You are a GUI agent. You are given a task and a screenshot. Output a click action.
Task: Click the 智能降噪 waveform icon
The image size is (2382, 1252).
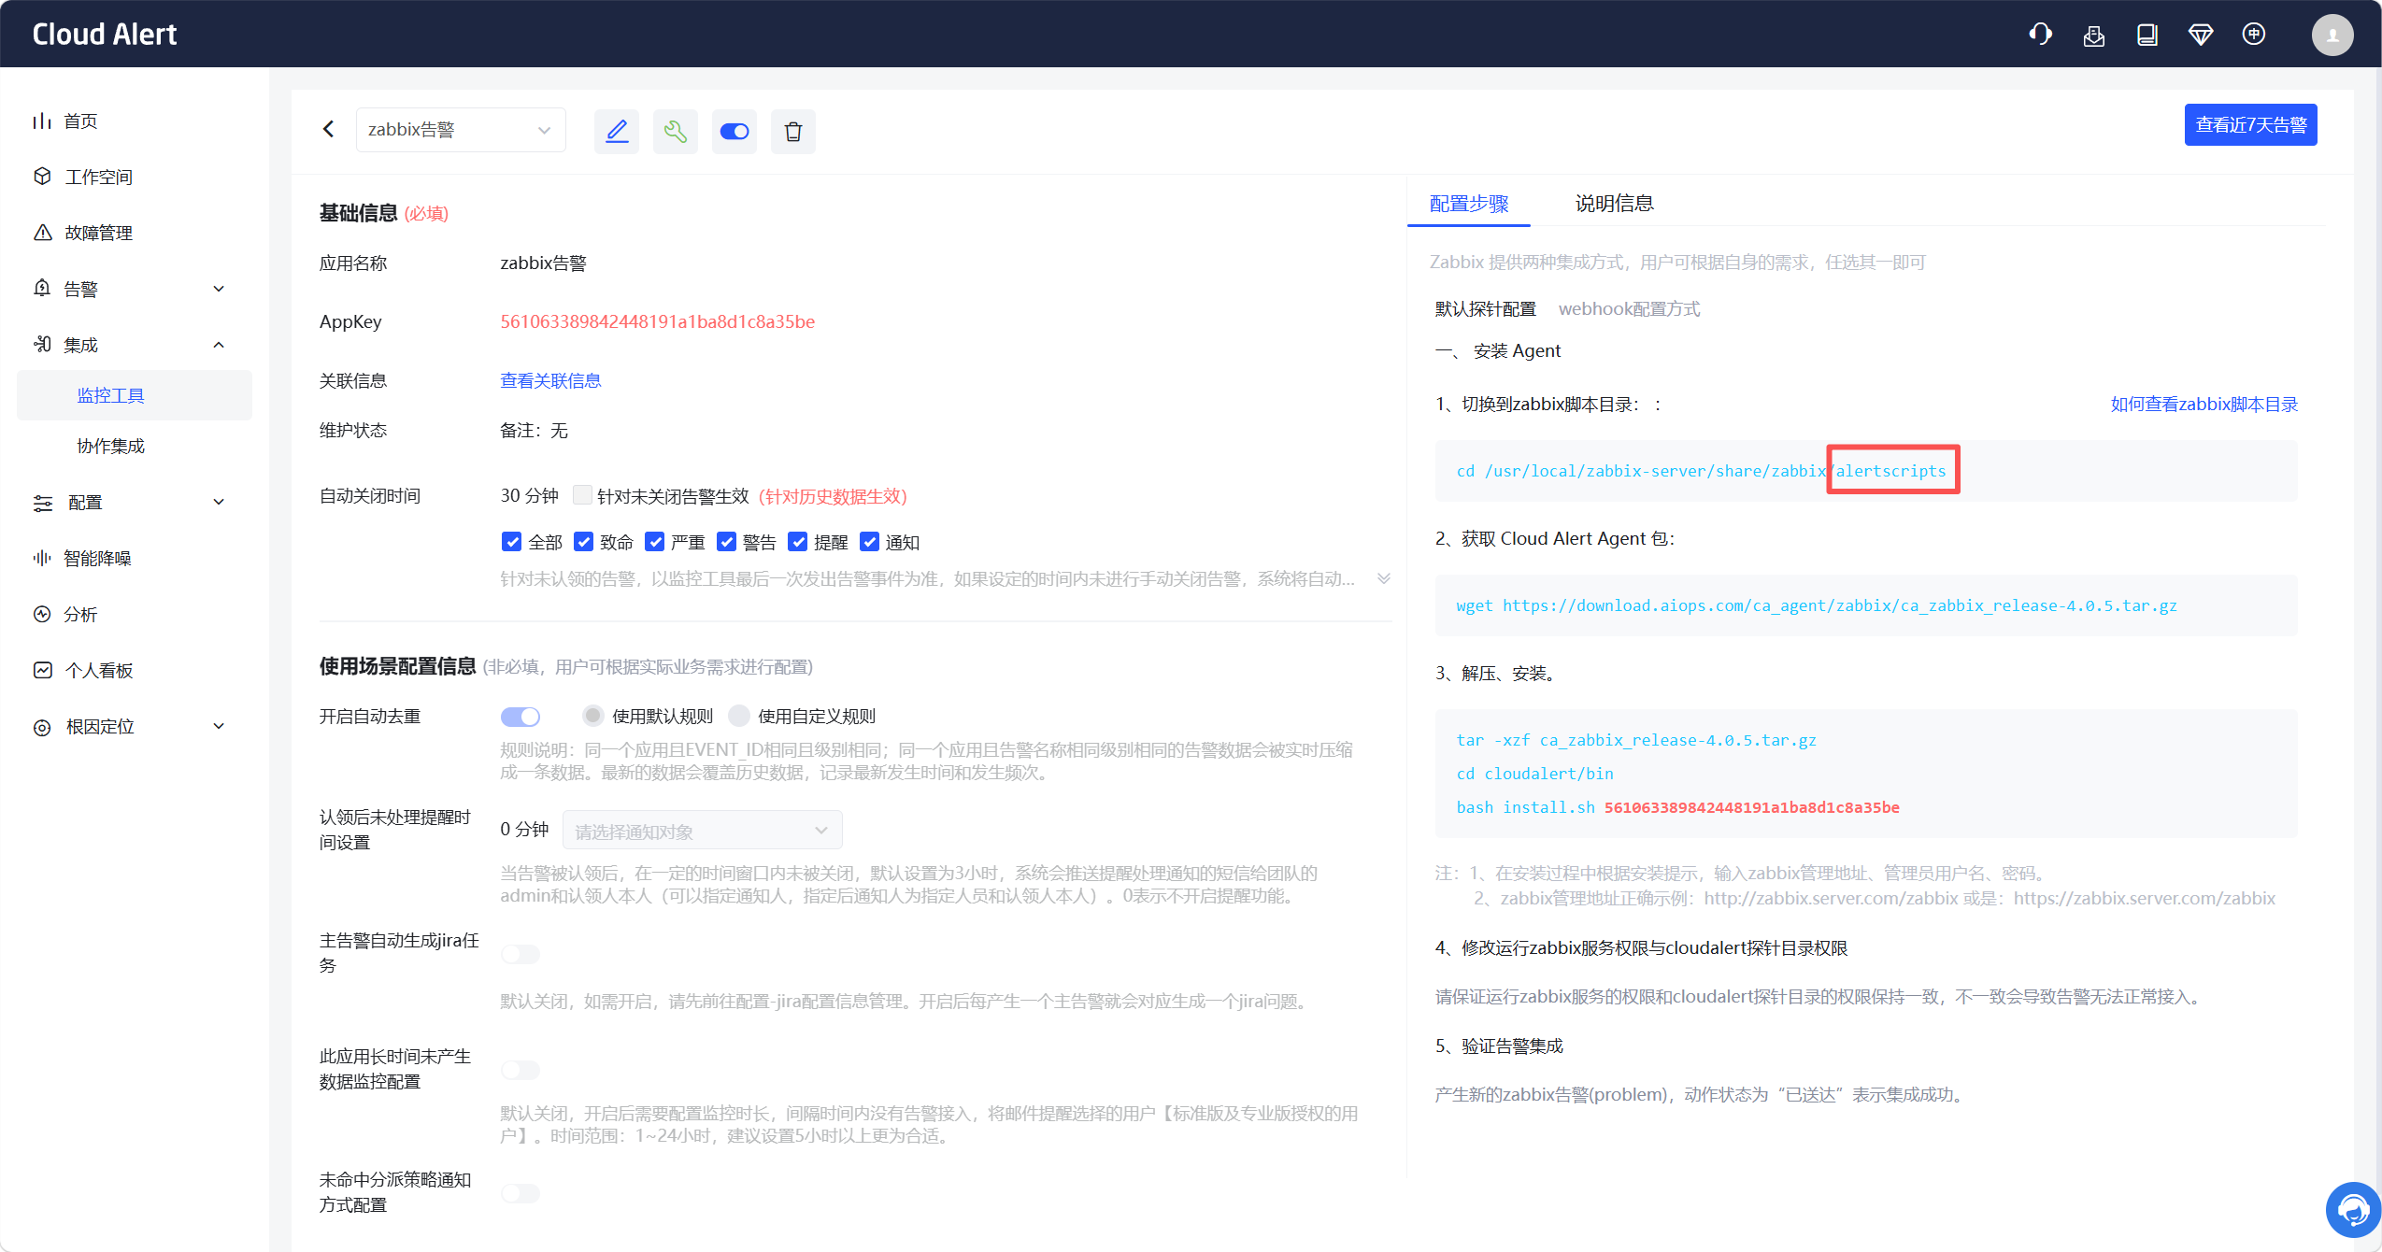click(42, 558)
